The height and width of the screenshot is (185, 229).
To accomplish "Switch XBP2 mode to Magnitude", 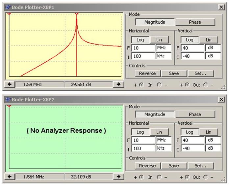I will click(x=155, y=114).
